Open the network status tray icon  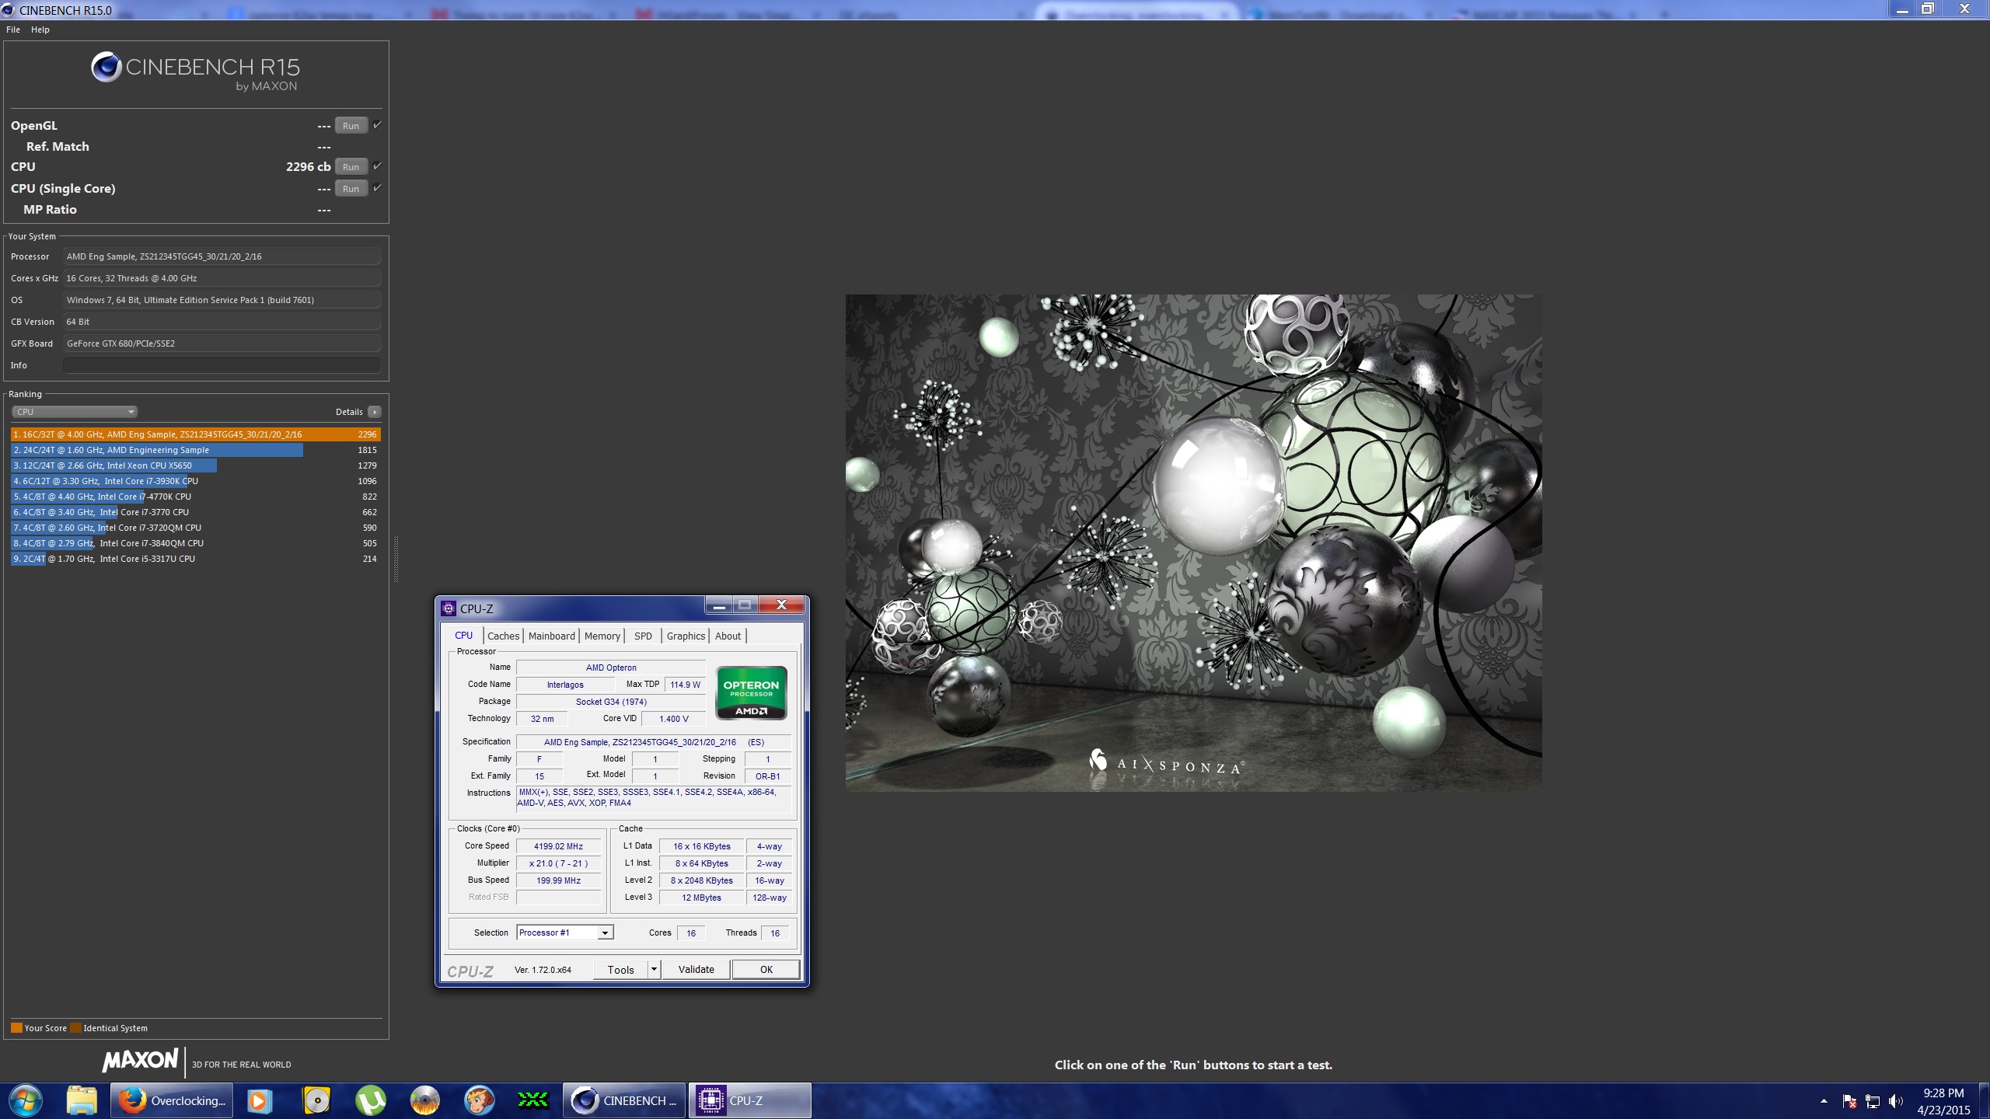pyautogui.click(x=1873, y=1101)
